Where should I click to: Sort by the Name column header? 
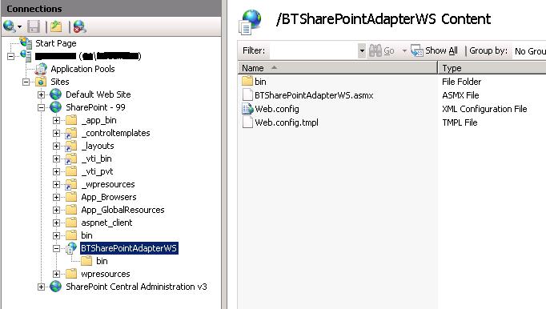337,68
